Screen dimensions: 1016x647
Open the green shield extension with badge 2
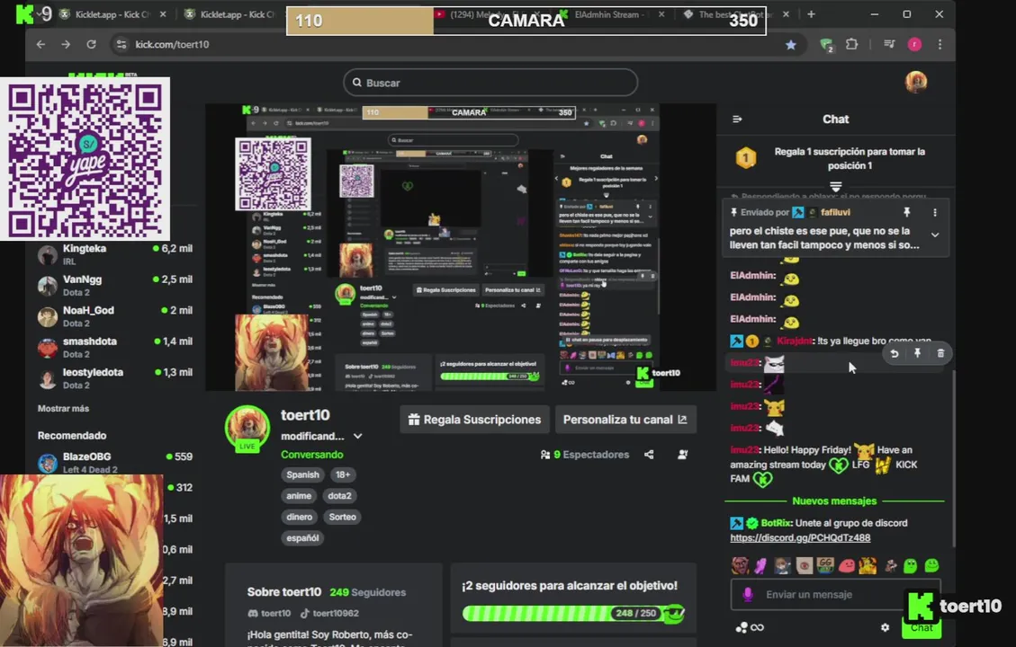point(826,45)
